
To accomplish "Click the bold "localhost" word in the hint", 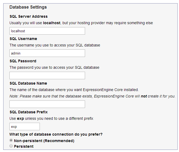I will tap(52, 23).
